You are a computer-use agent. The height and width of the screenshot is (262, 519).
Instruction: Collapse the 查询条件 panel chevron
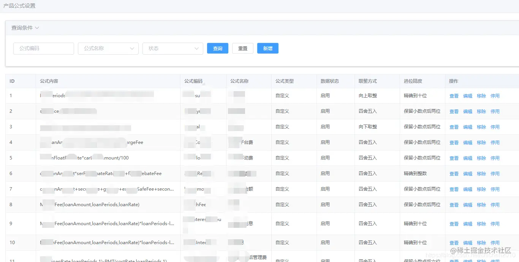point(37,28)
